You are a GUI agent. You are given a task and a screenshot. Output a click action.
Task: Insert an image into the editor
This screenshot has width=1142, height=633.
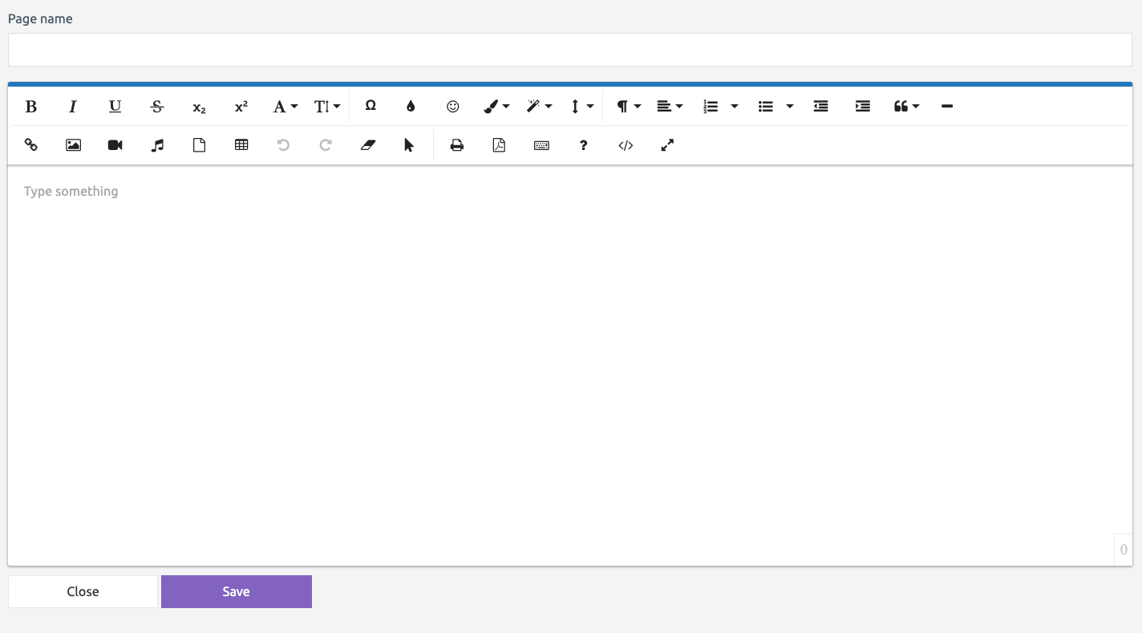pyautogui.click(x=73, y=145)
